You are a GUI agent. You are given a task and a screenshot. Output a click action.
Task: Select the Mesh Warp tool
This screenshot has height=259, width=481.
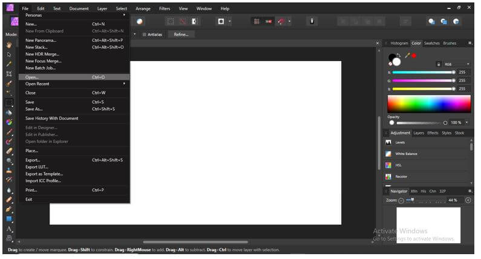9,238
